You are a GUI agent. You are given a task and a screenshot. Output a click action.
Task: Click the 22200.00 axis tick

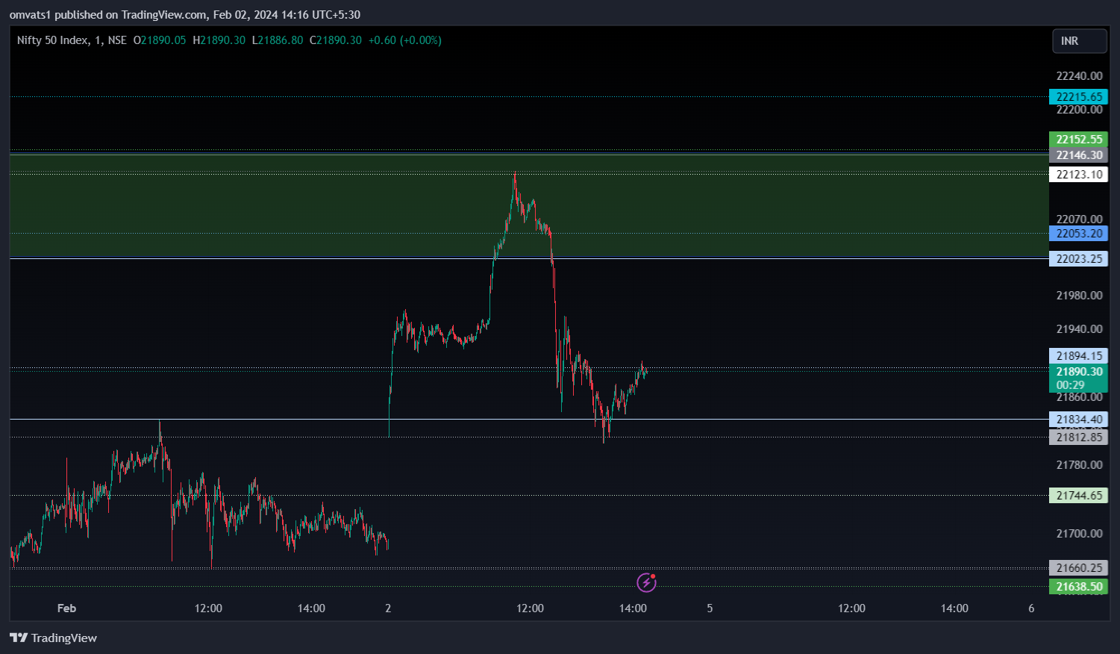[1079, 110]
